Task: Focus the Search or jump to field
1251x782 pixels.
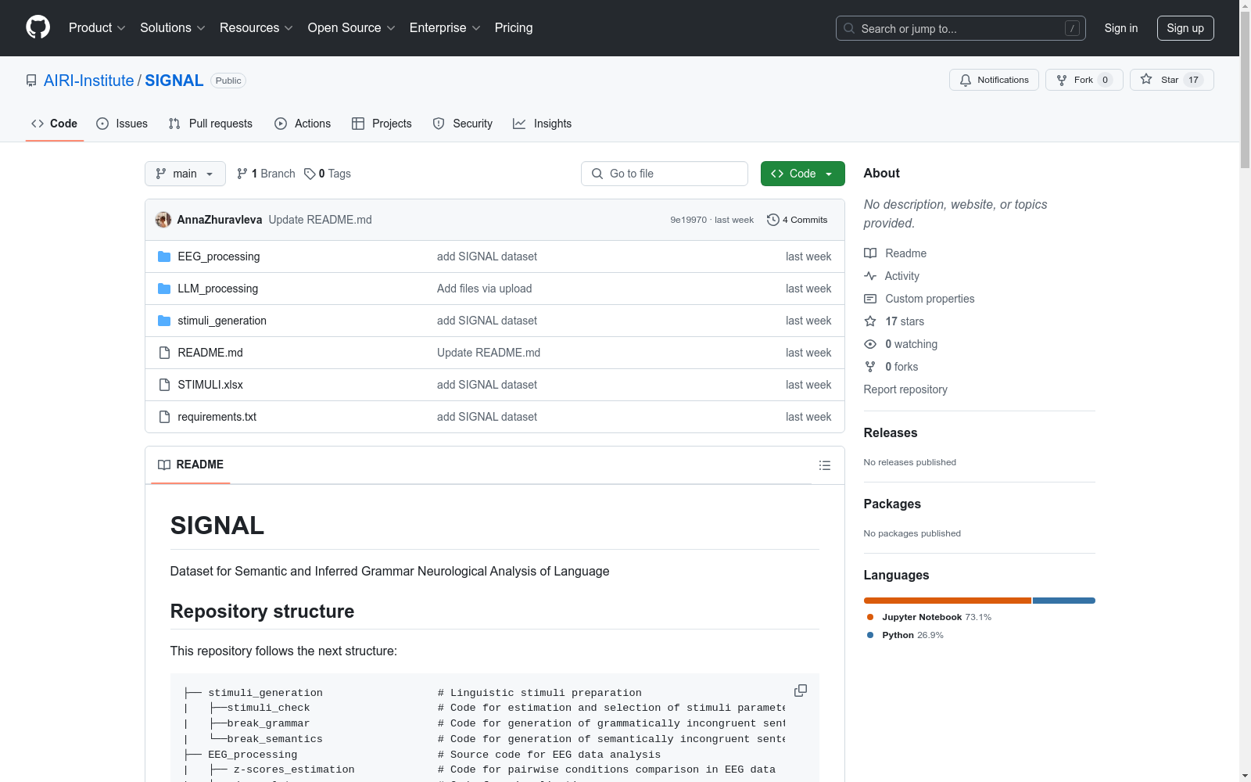Action: 961,28
